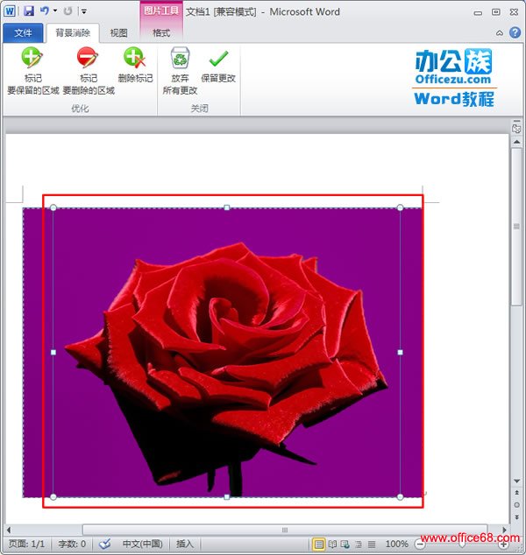
Task: Undo the last action
Action: [45, 11]
